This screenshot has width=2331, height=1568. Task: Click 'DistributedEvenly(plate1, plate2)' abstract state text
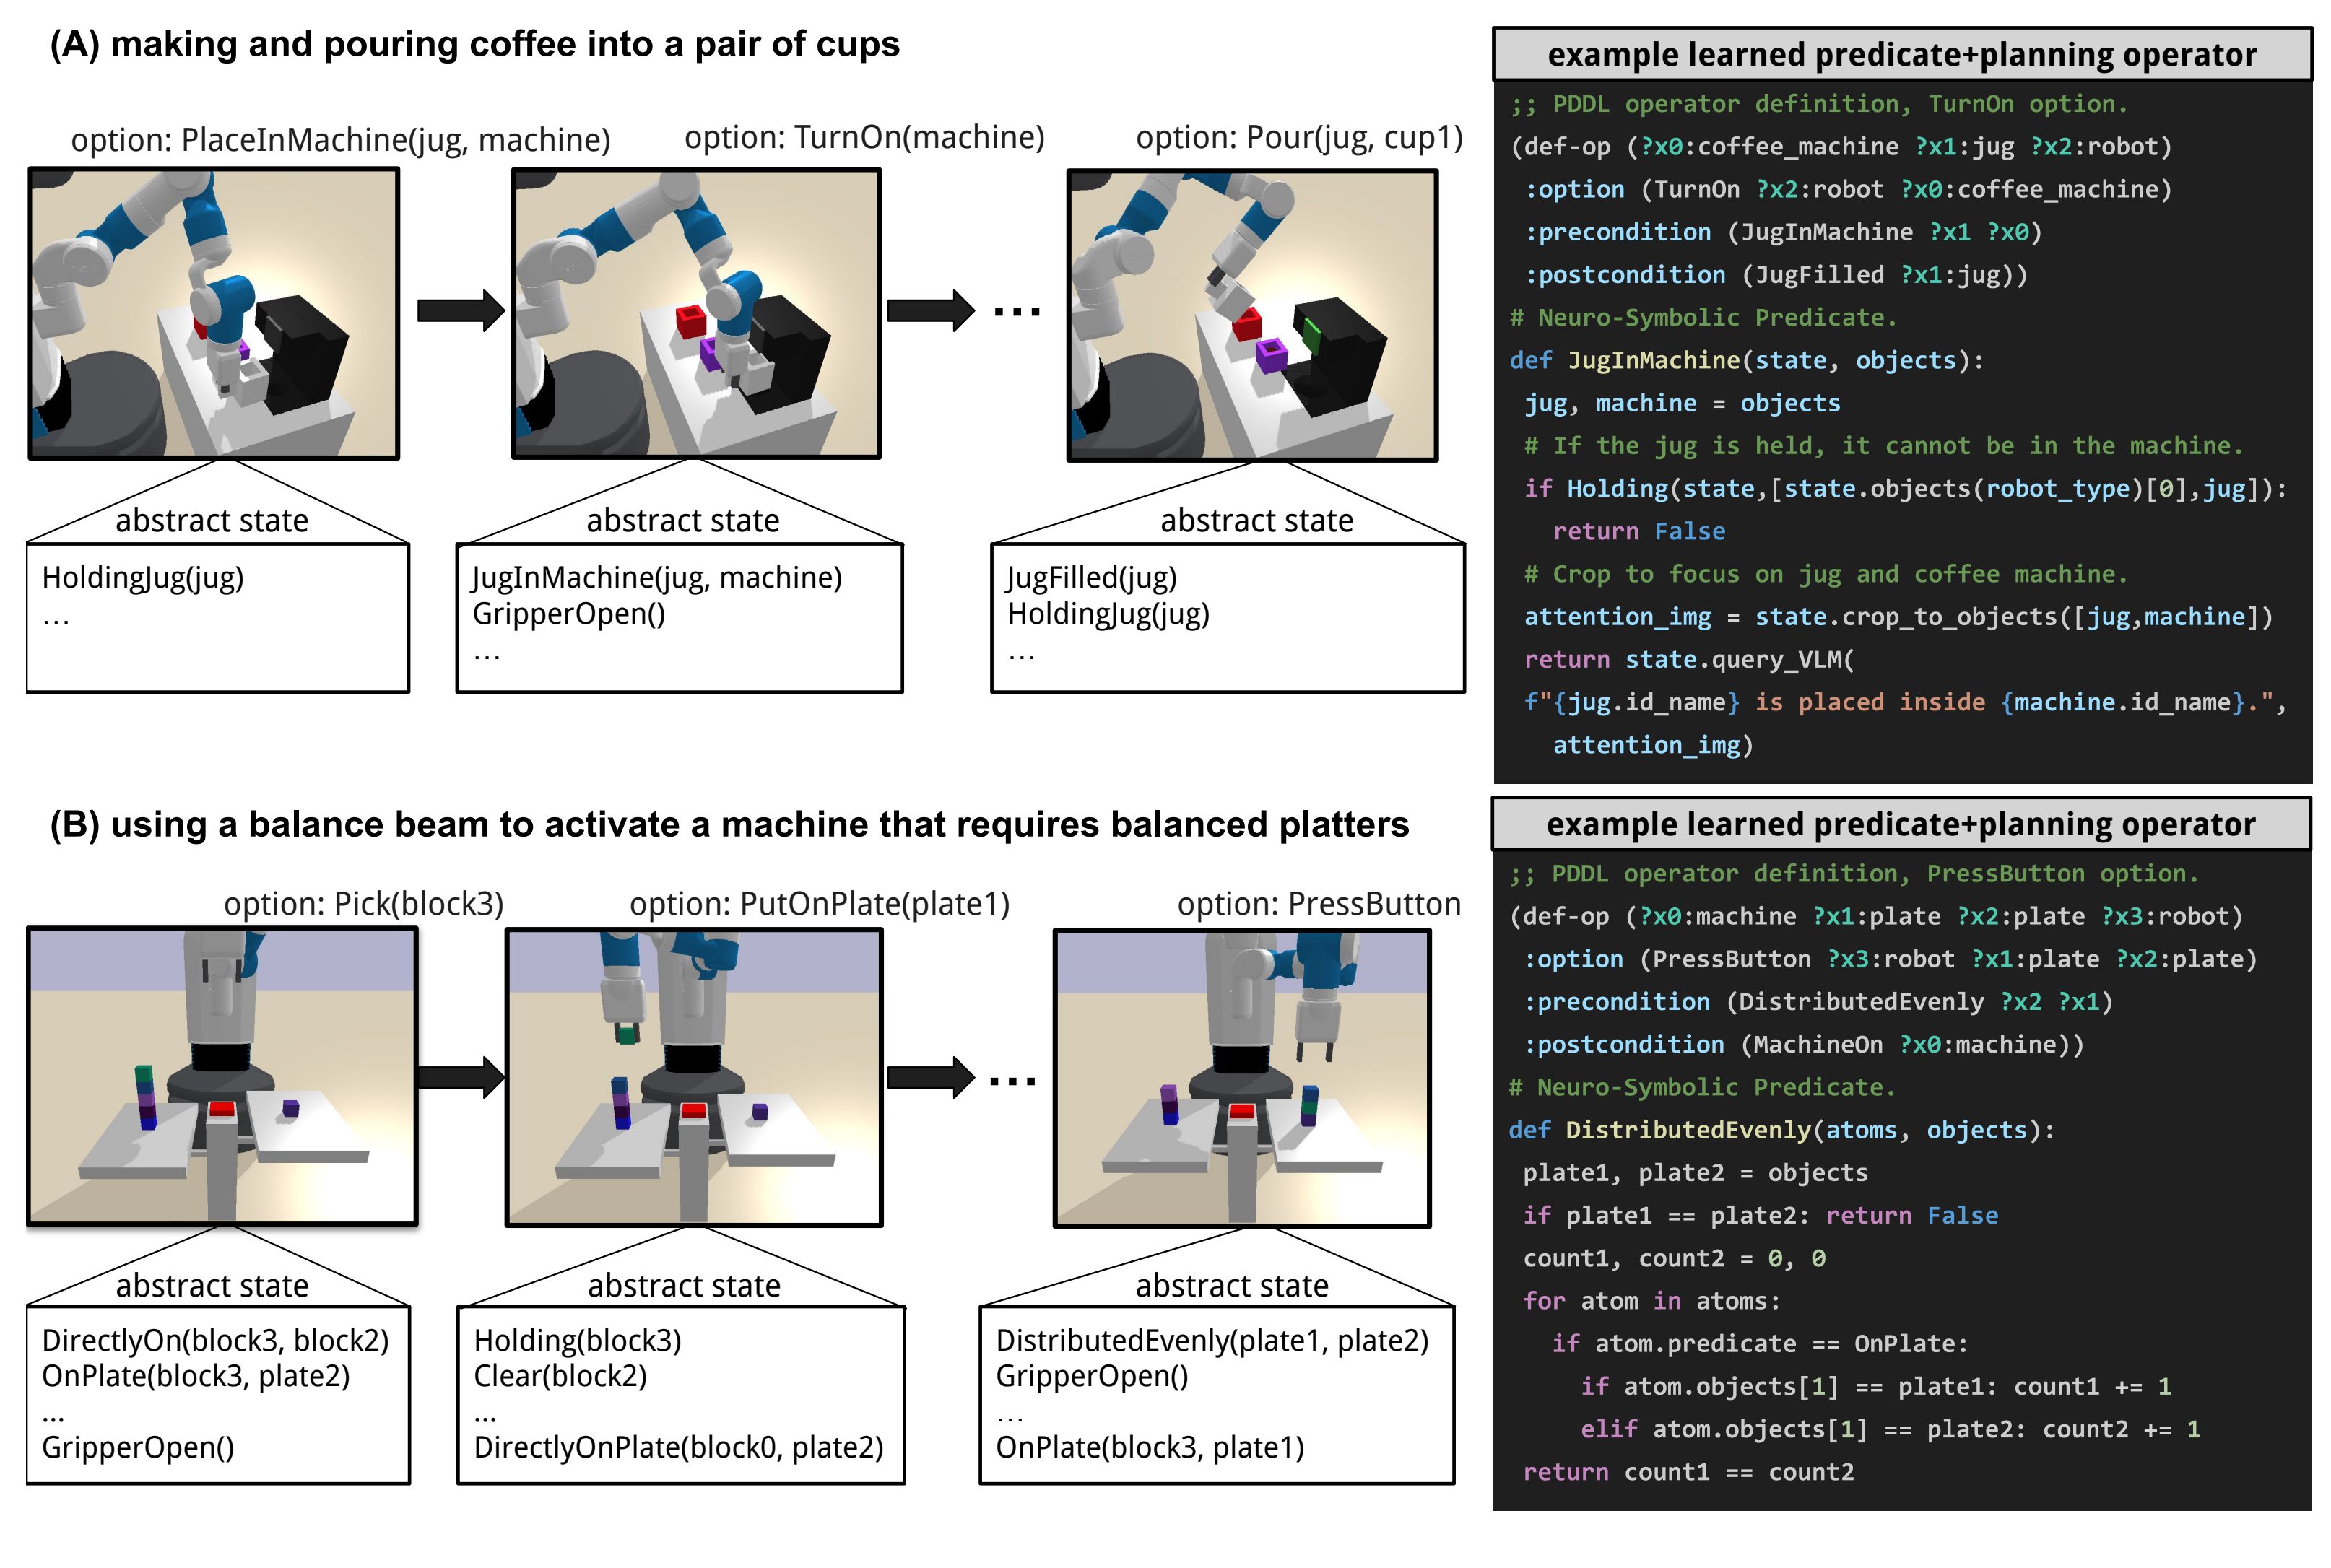[x=1212, y=1340]
